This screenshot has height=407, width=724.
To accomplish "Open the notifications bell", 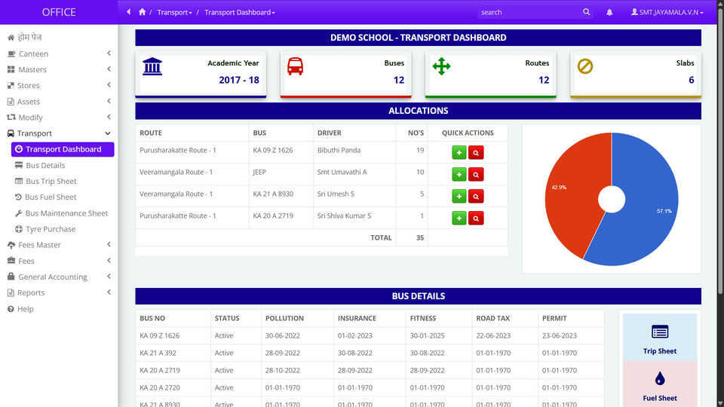I will click(x=609, y=12).
